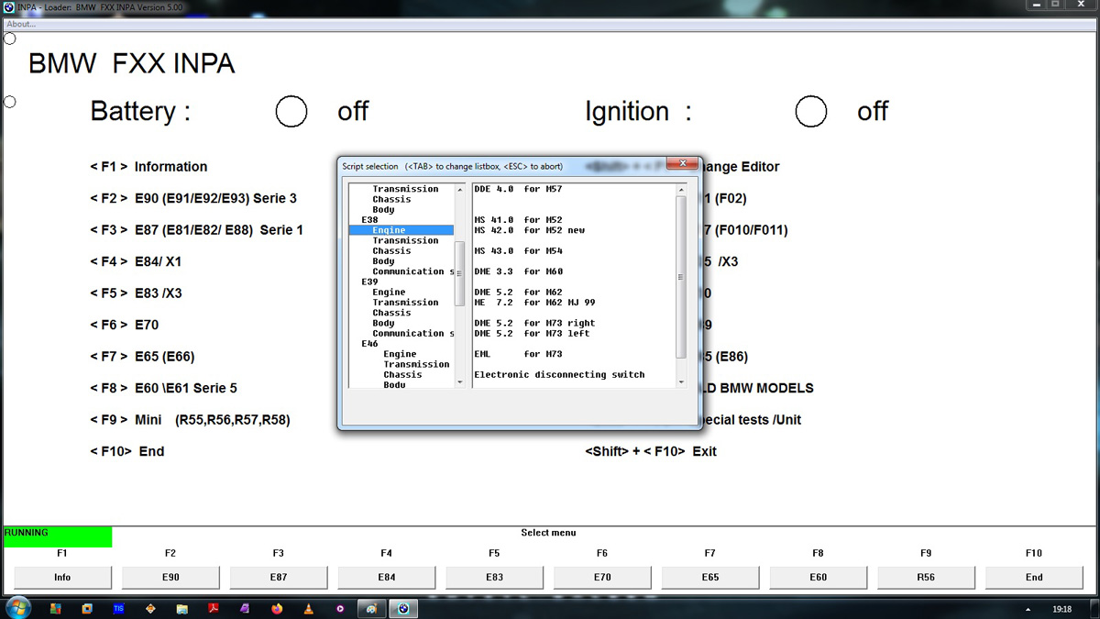1100x619 pixels.
Task: Choose 'DME 3.3 for M60' script
Action: click(x=518, y=271)
